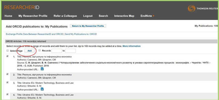Toggle the Records range checkbox
The width and height of the screenshot is (219, 100).
[39, 50]
